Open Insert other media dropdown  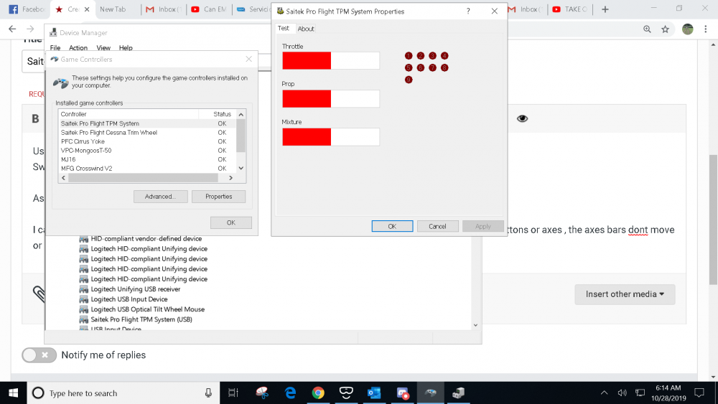(x=625, y=294)
